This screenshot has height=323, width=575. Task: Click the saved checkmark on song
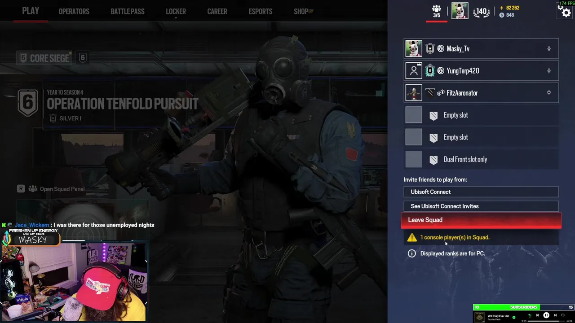tap(514, 317)
